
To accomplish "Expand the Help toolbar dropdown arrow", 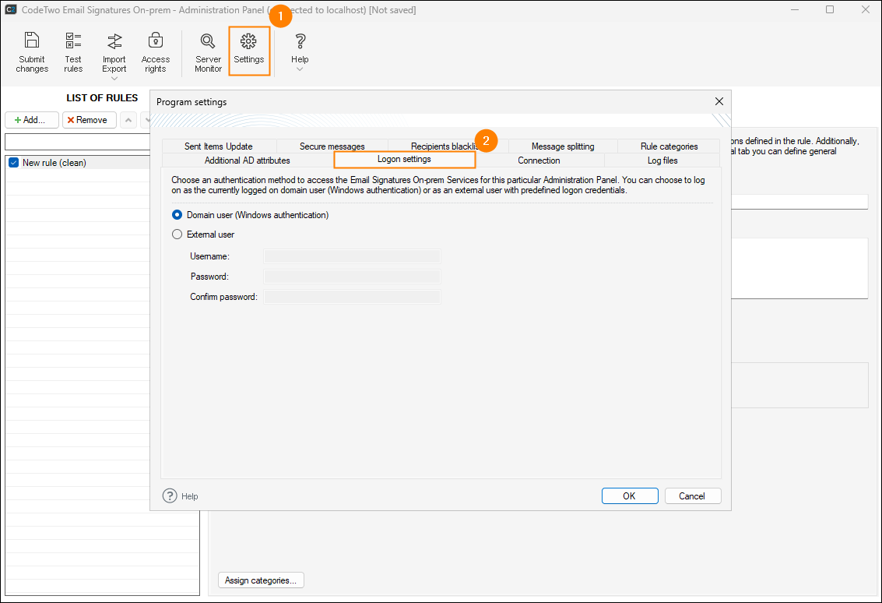I will [x=300, y=69].
